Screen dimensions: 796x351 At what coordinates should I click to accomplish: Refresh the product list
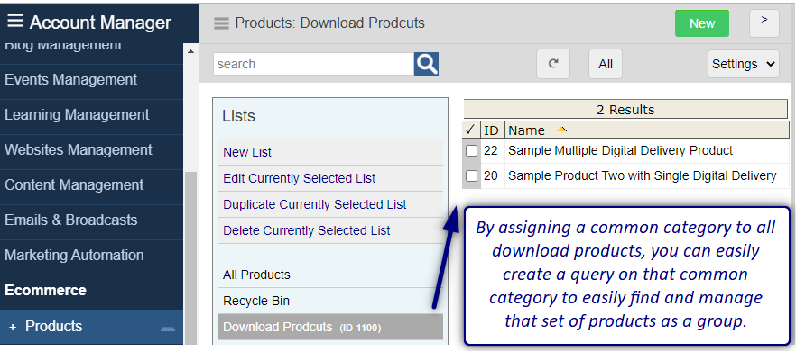pos(553,64)
